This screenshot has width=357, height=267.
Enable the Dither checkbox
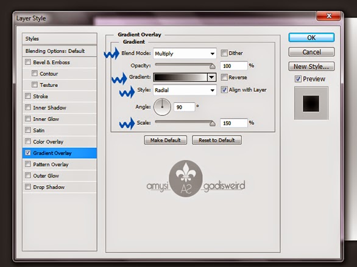pos(224,53)
